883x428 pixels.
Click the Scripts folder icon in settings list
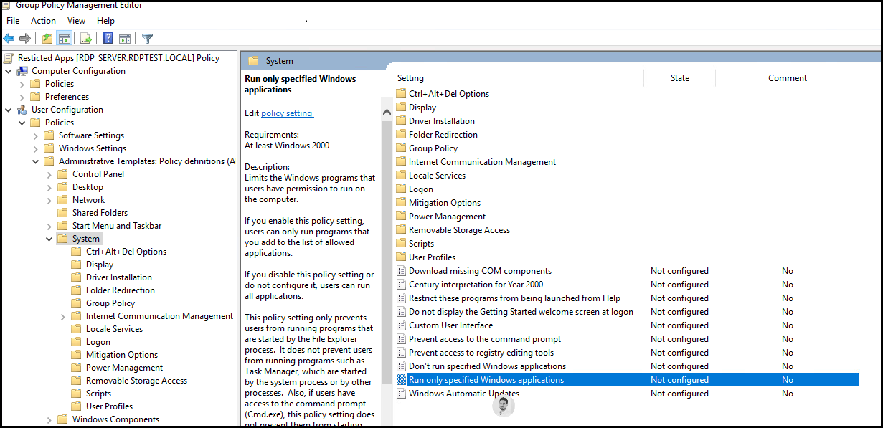pyautogui.click(x=401, y=244)
